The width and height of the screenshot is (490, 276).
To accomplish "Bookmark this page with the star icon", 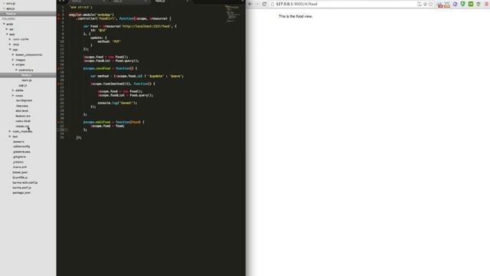I will (x=430, y=4).
